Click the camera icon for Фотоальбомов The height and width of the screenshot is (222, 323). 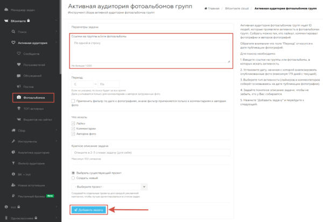[19, 97]
